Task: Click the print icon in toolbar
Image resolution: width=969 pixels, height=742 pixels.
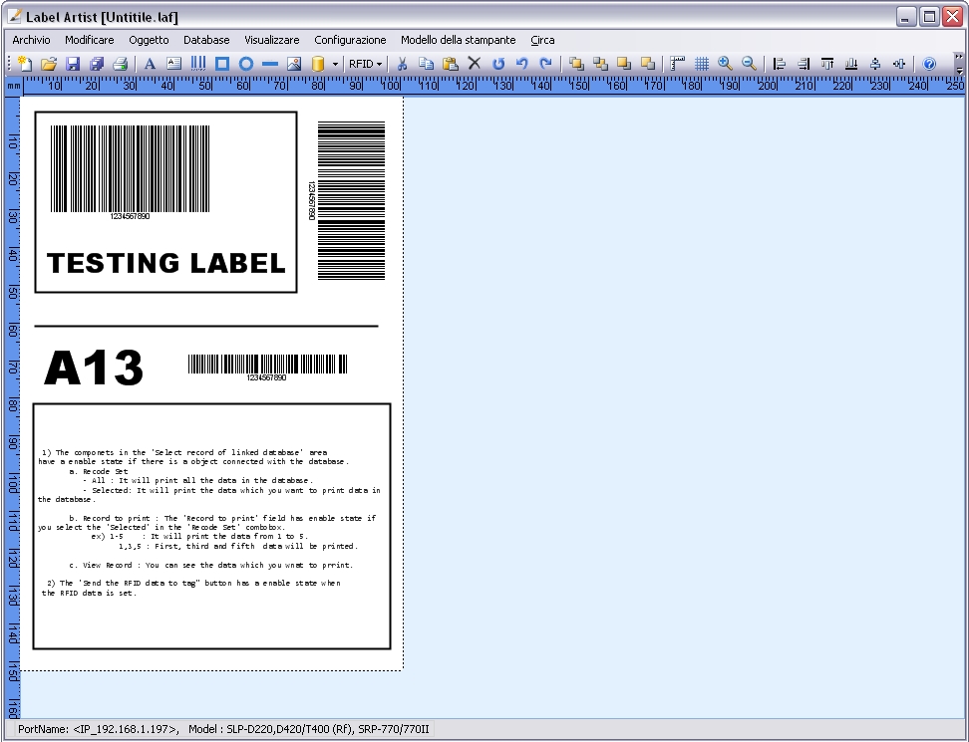Action: click(x=120, y=64)
